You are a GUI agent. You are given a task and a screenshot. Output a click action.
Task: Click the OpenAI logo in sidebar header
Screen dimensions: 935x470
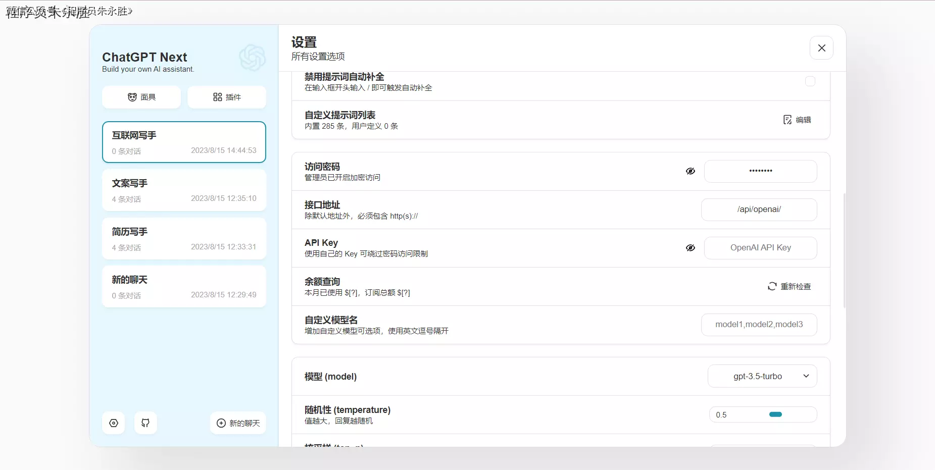coord(252,57)
